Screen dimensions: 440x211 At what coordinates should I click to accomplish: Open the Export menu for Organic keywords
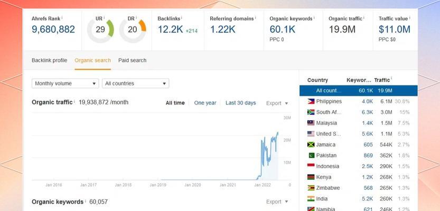277,202
